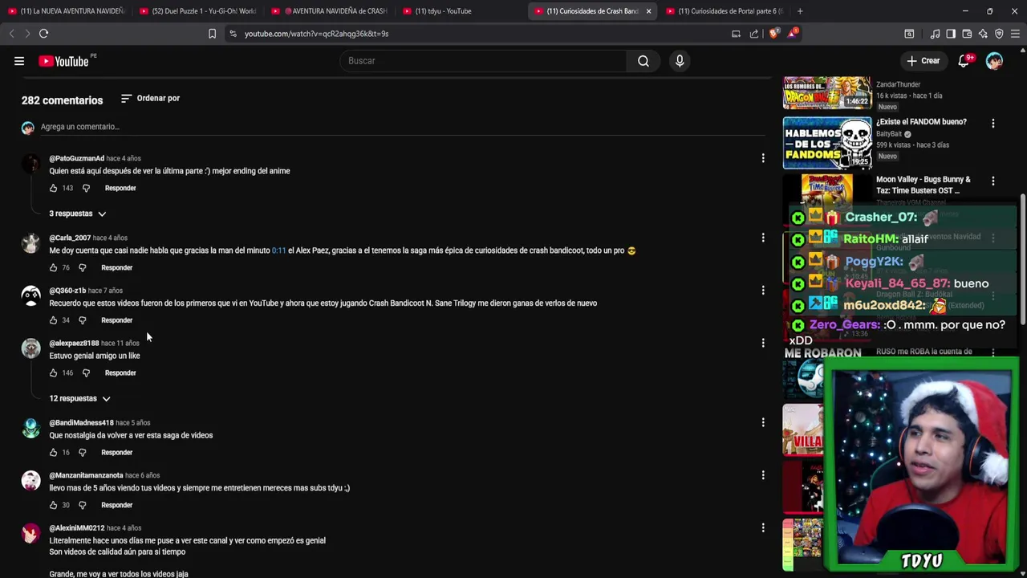1027x578 pixels.
Task: Reply to the @PatoGuzmanAd comment
Action: click(x=120, y=188)
